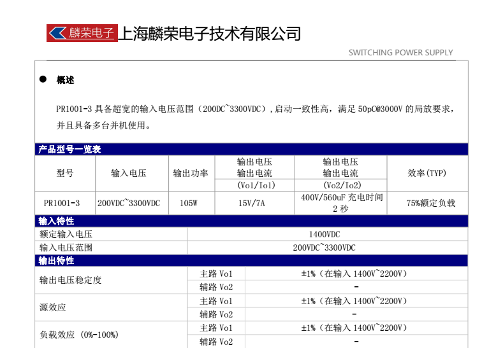Screen dimensions: 503x348
Task: Click the 额定输入电压 row label
Action: click(x=66, y=234)
